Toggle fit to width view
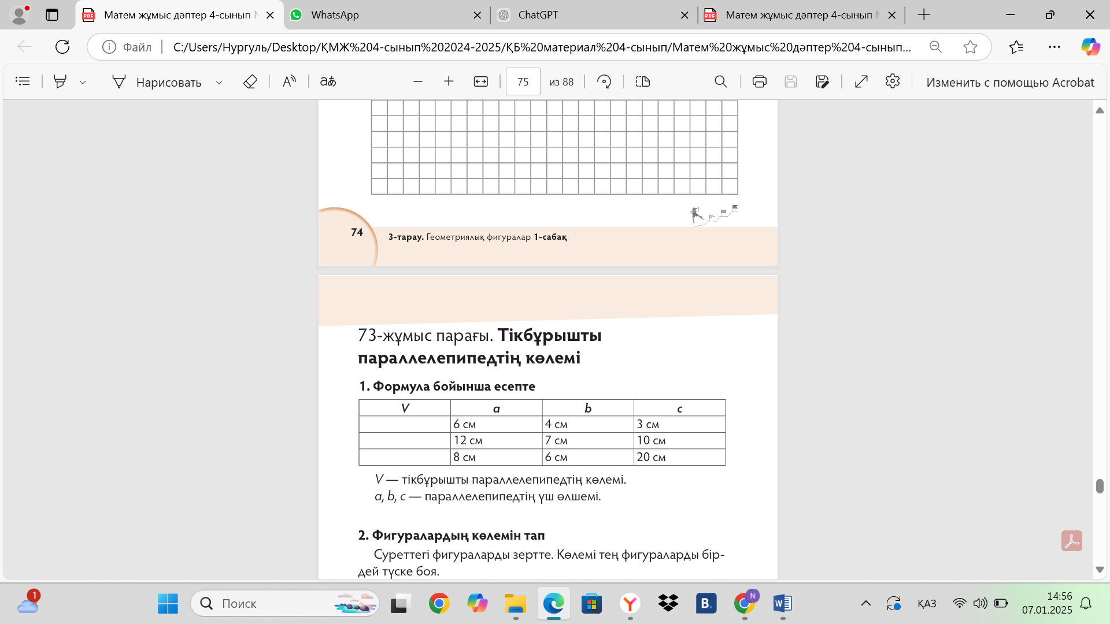Screen dimensions: 1110x624 click(481, 81)
